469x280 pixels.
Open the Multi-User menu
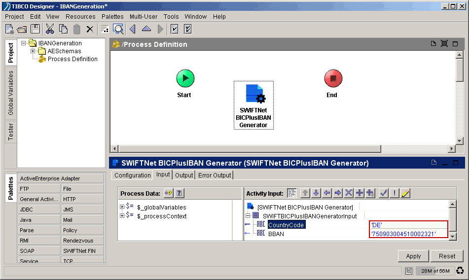(x=144, y=16)
